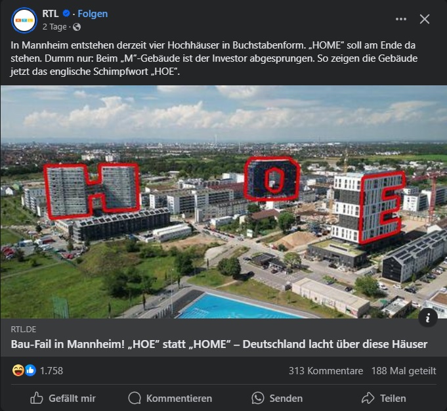
Task: View the 313 Kommentare
Action: pyautogui.click(x=326, y=371)
